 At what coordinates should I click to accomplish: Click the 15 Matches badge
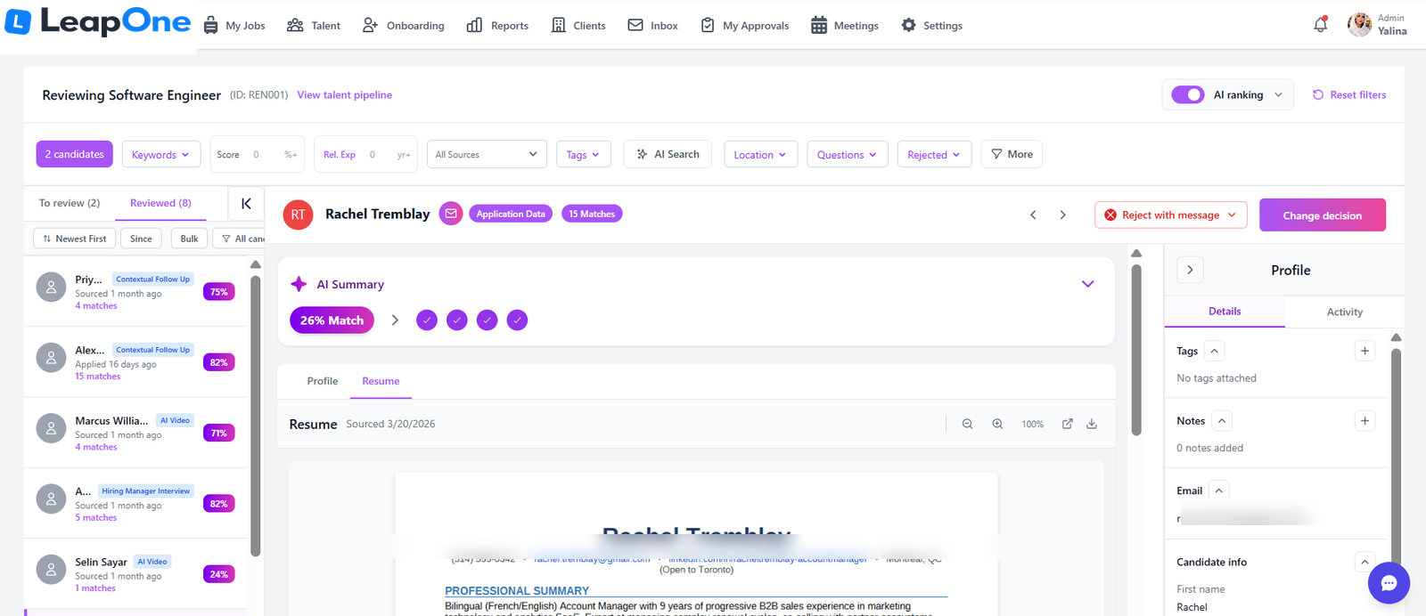tap(592, 214)
